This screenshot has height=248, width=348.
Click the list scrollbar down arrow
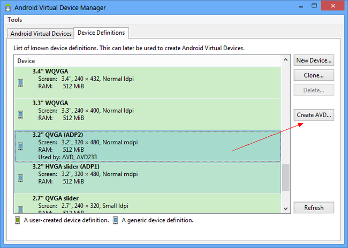286,208
